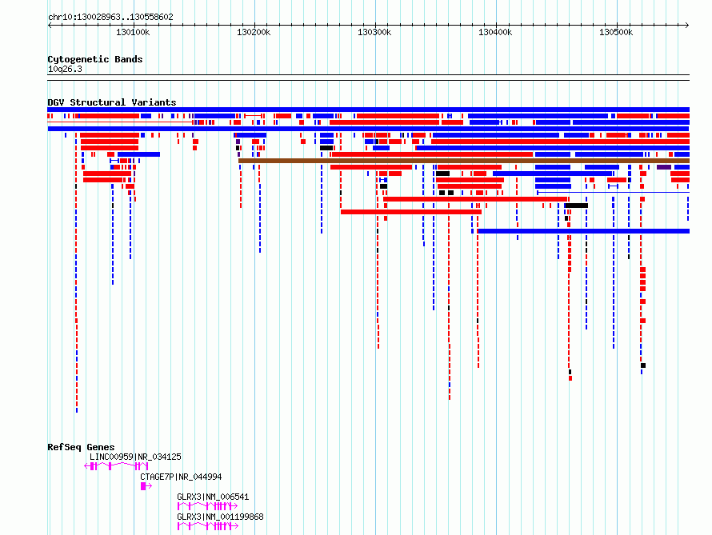The height and width of the screenshot is (535, 712).
Task: Select the small black variant square at bottom right
Action: point(643,365)
